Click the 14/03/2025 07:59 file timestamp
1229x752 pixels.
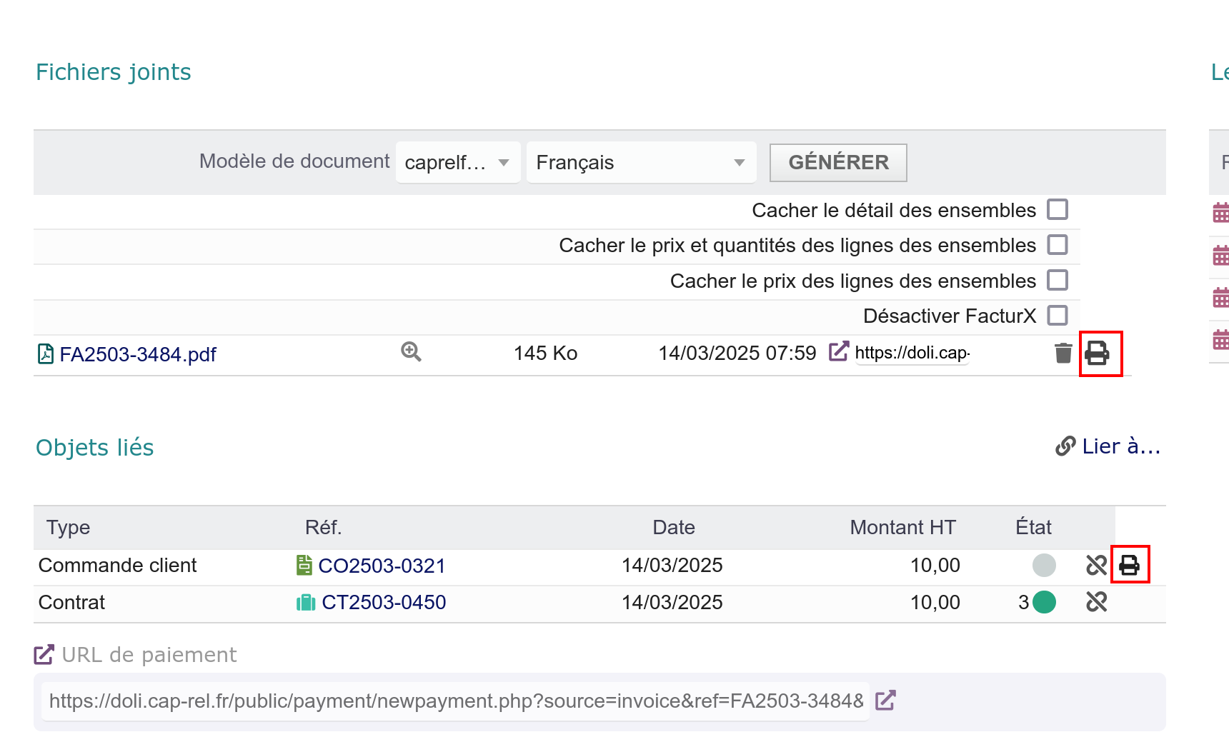click(737, 353)
